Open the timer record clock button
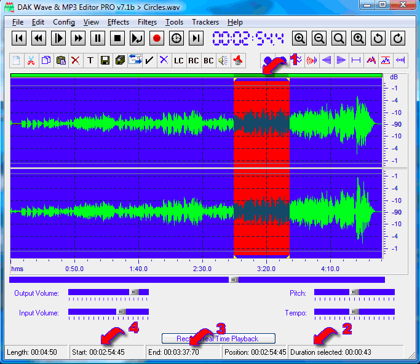 176,38
